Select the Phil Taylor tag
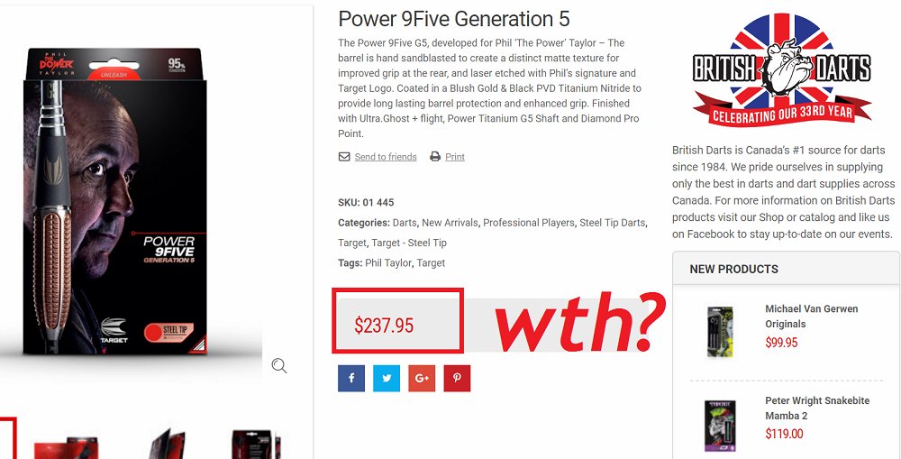Viewport: 901px width, 459px height. [387, 262]
